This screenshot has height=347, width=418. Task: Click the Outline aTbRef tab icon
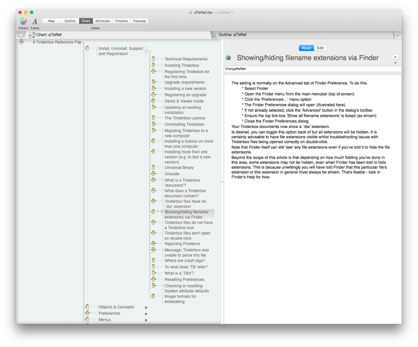pyautogui.click(x=215, y=35)
